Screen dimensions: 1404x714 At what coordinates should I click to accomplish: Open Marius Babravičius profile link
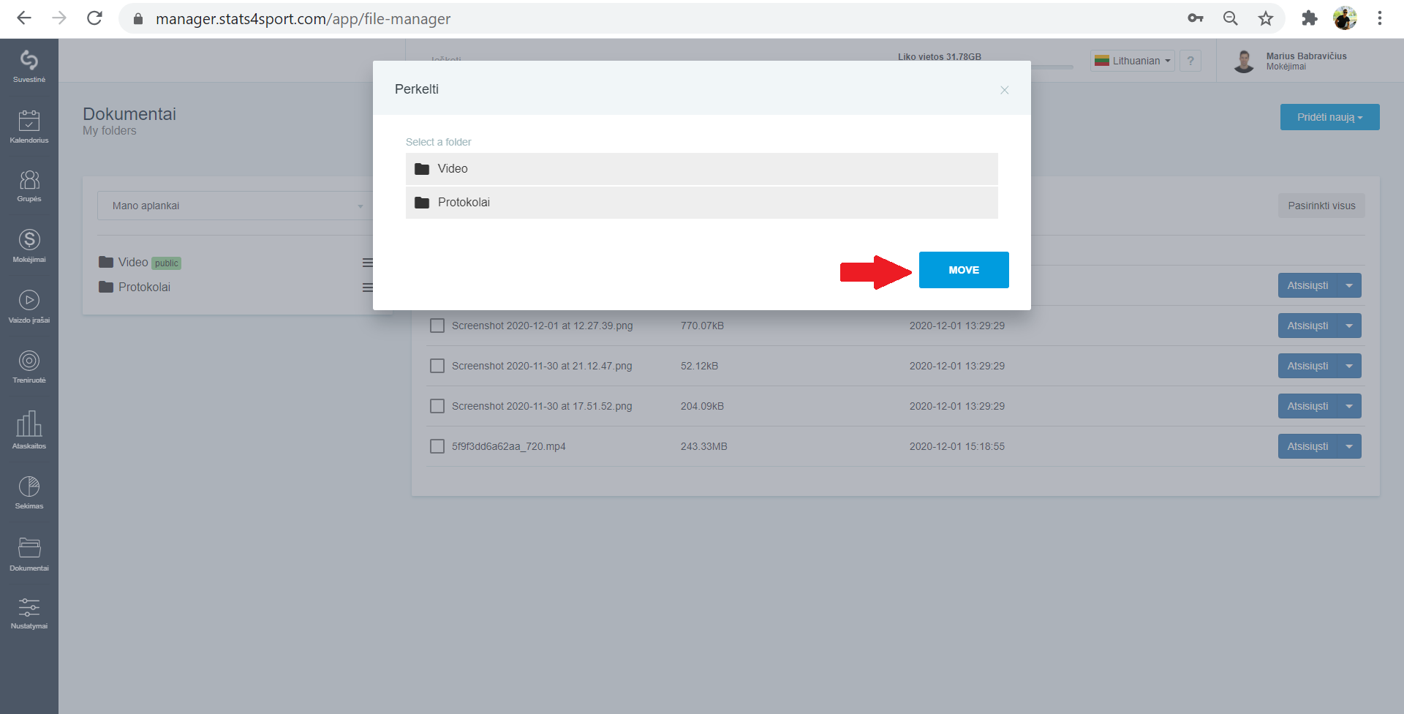tap(1306, 56)
